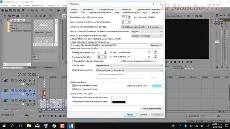The width and height of the screenshot is (230, 129).
Task: Toggle Mostrar nombres de tomas checkbox
Action: 73,86
